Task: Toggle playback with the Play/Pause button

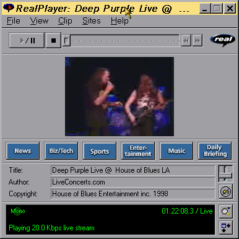Action: 27,40
